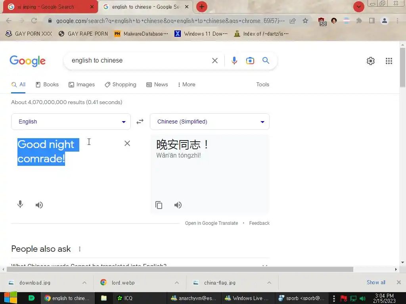Open search by image camera icon
Screen dimensions: 406x304
250,61
